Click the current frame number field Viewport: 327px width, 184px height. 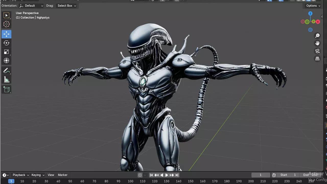coord(261,175)
